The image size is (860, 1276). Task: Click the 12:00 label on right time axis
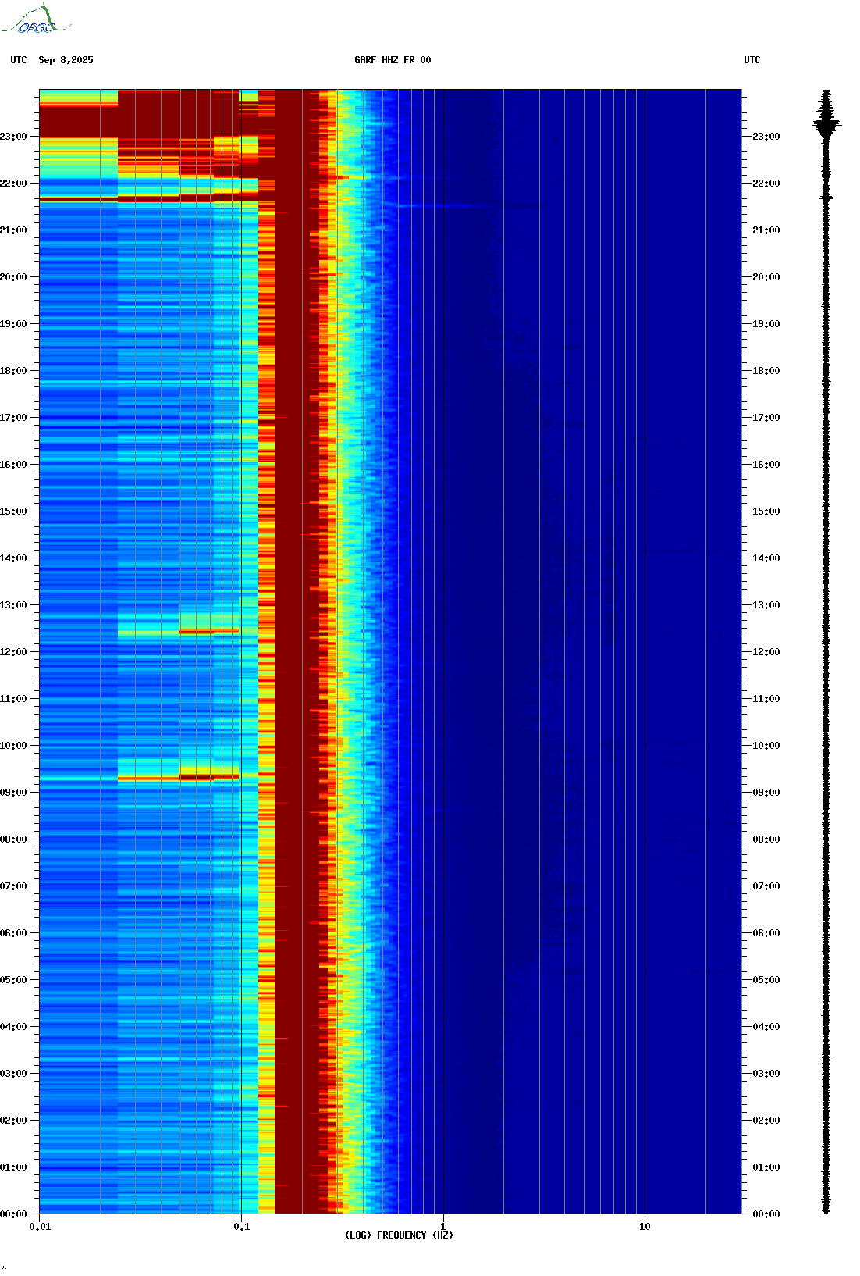[766, 652]
